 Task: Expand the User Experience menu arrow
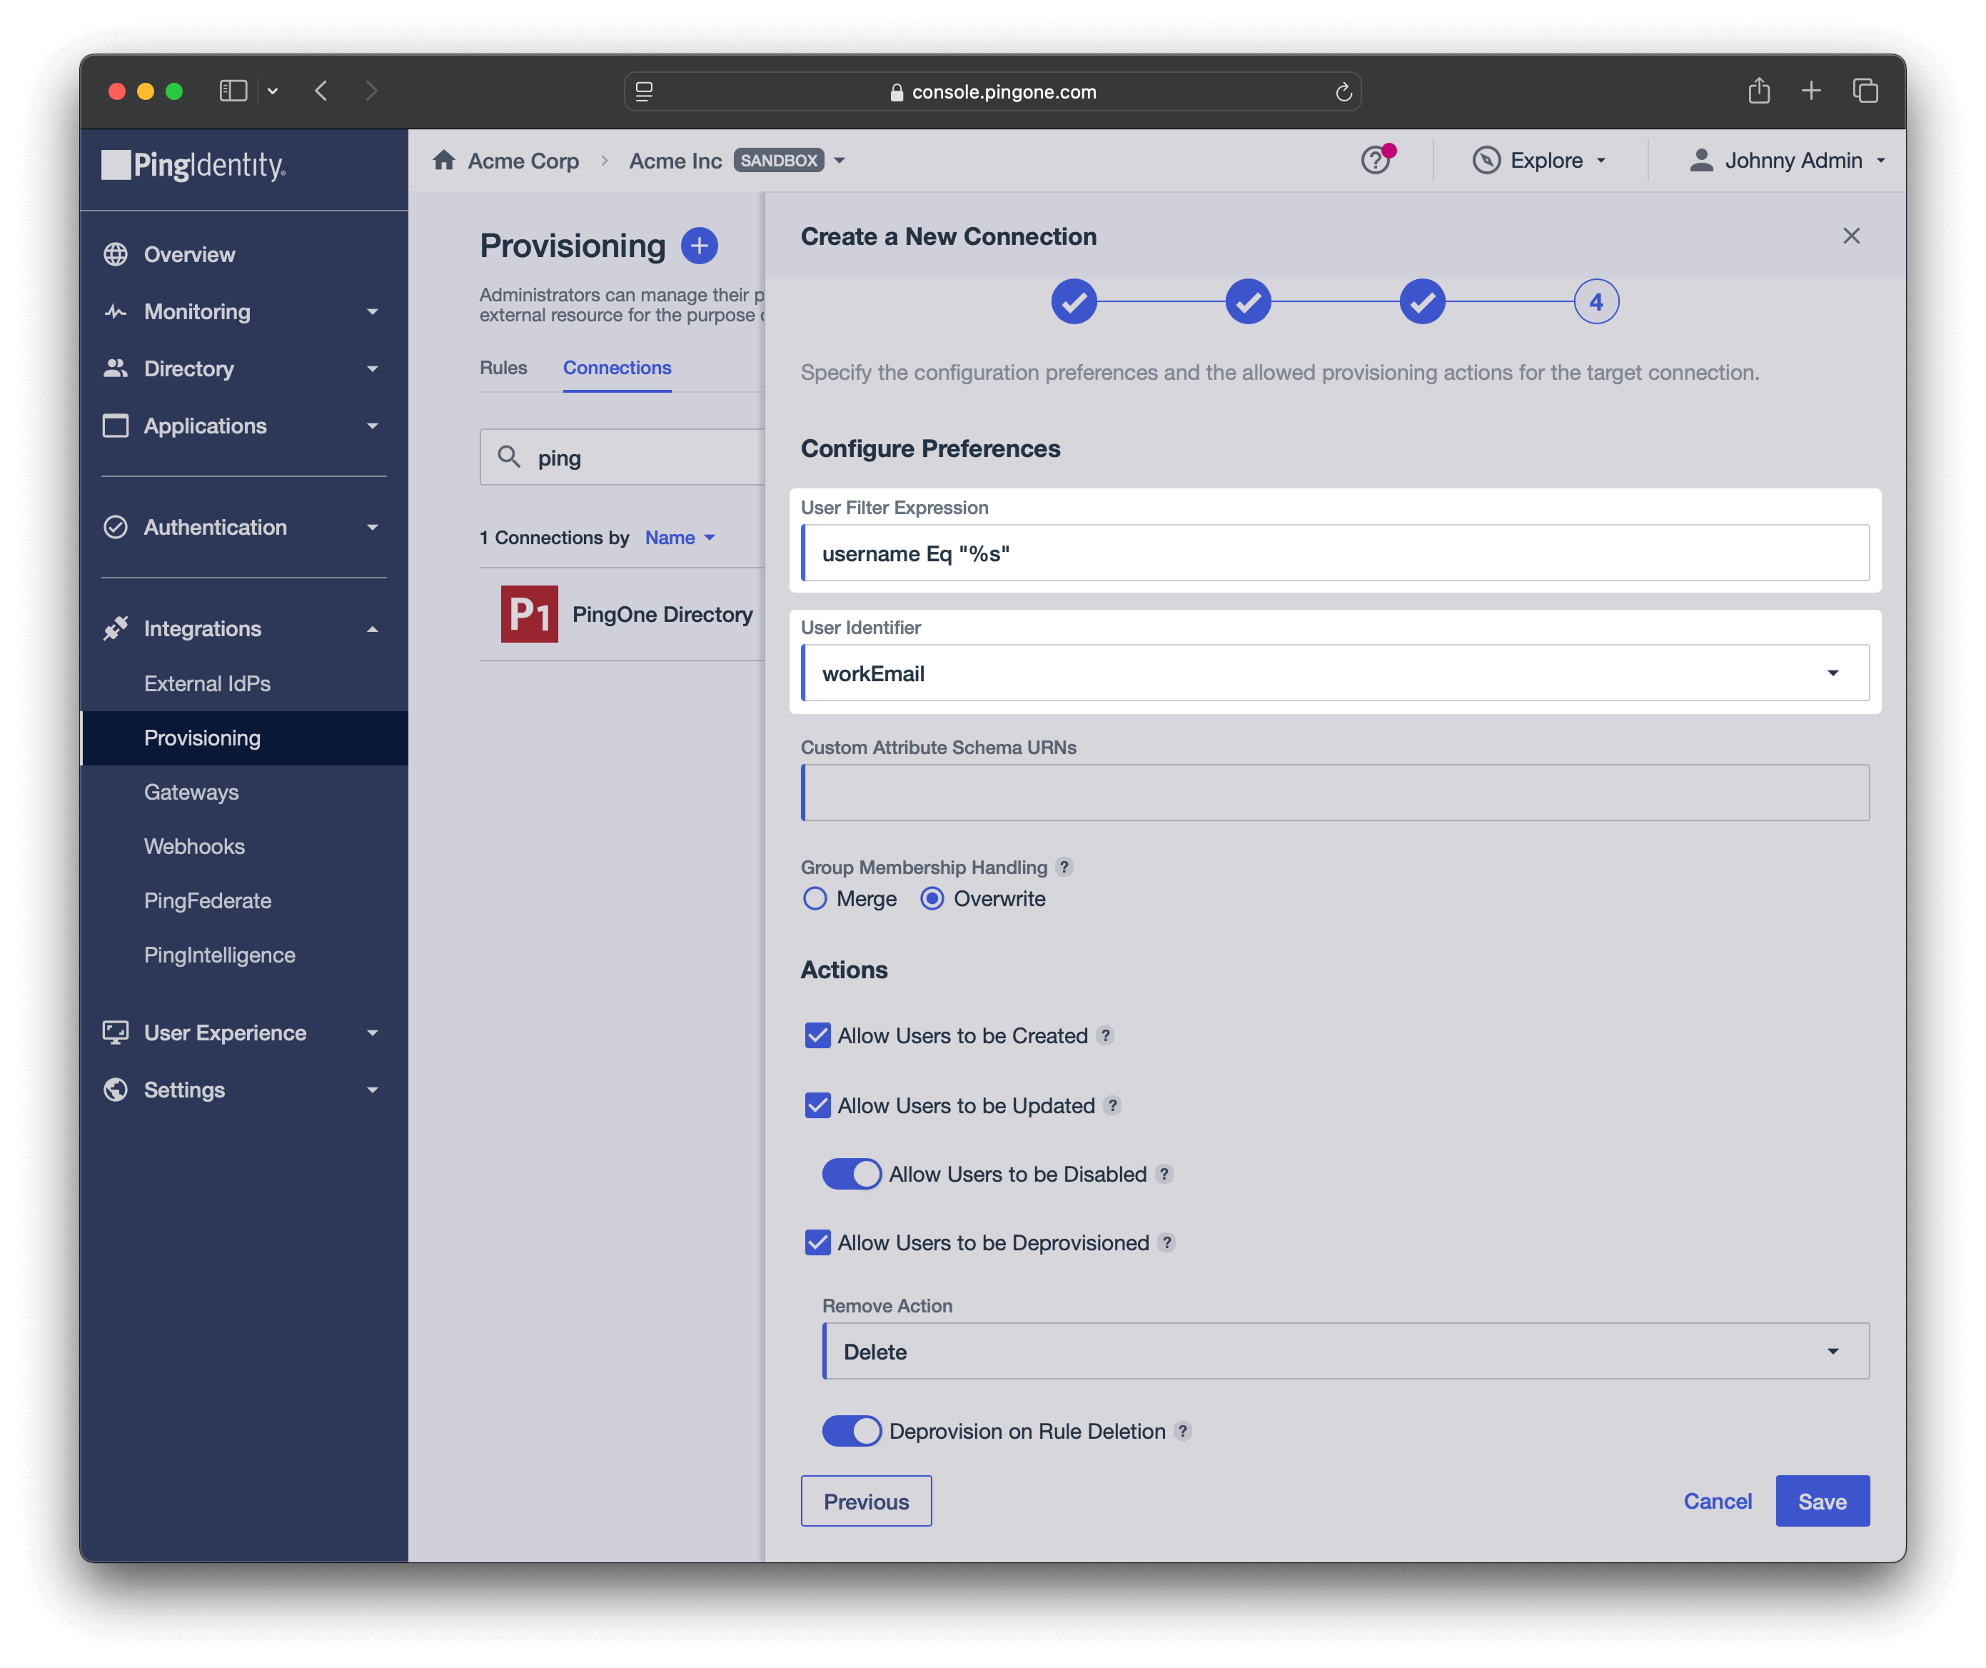coord(373,1033)
